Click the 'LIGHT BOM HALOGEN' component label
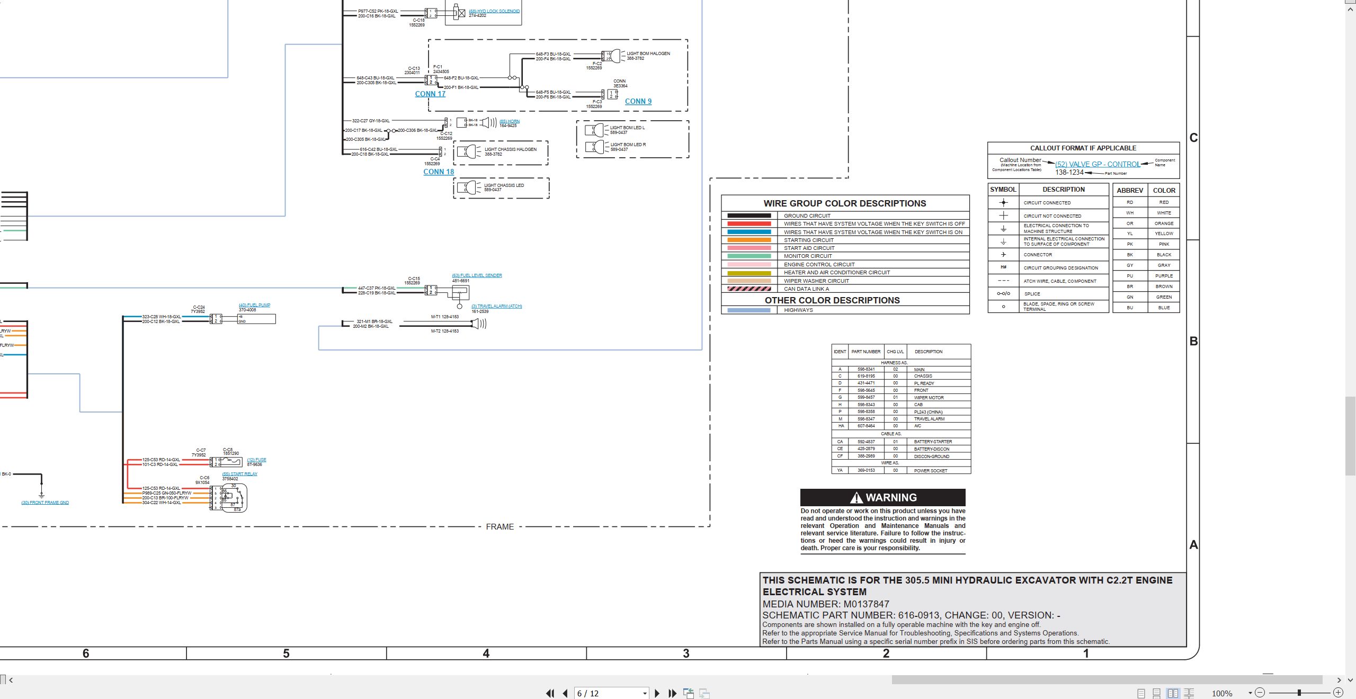The image size is (1356, 699). tap(648, 53)
